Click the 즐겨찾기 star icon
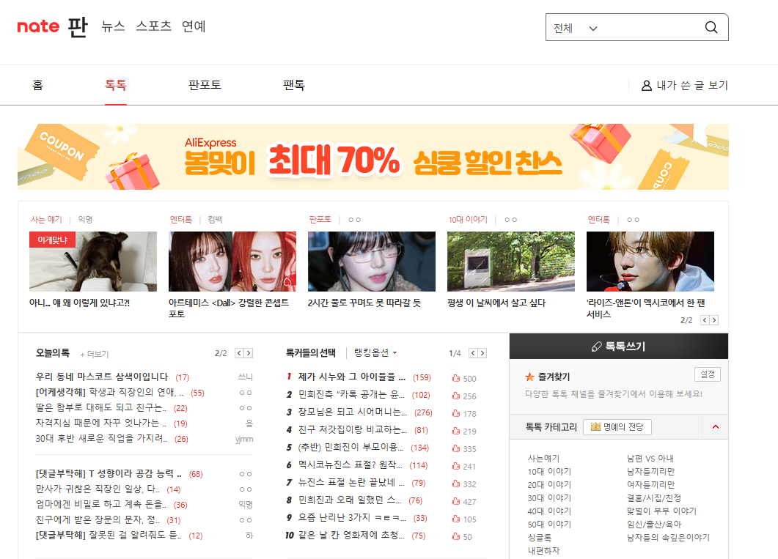778x559 pixels. tap(529, 377)
